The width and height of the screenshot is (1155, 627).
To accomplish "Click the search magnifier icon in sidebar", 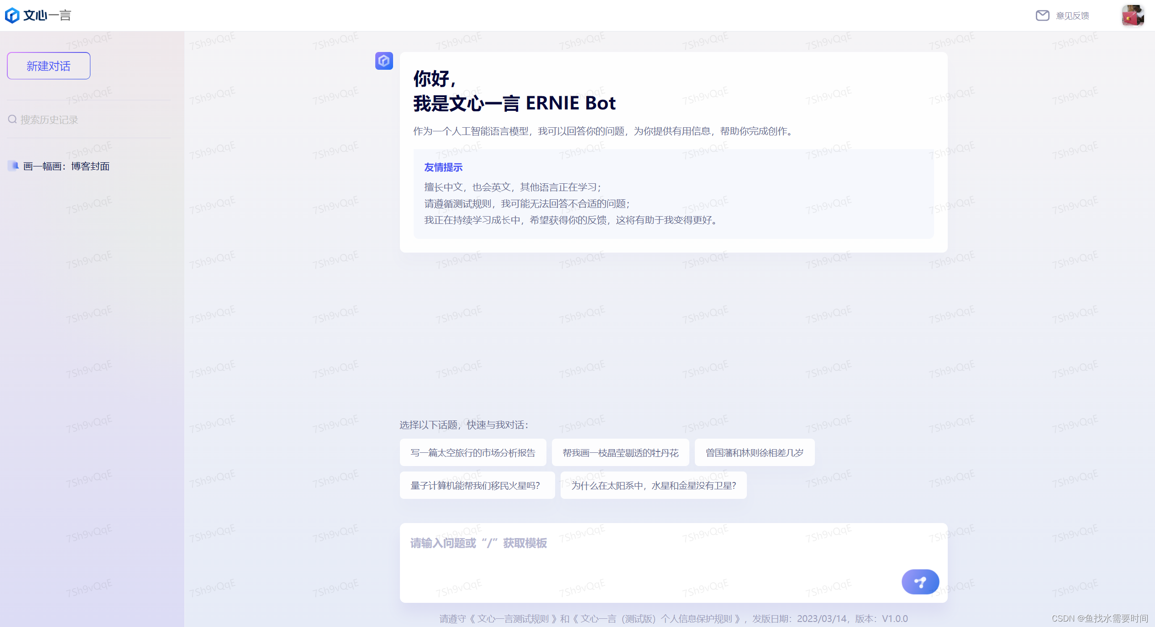I will click(12, 119).
